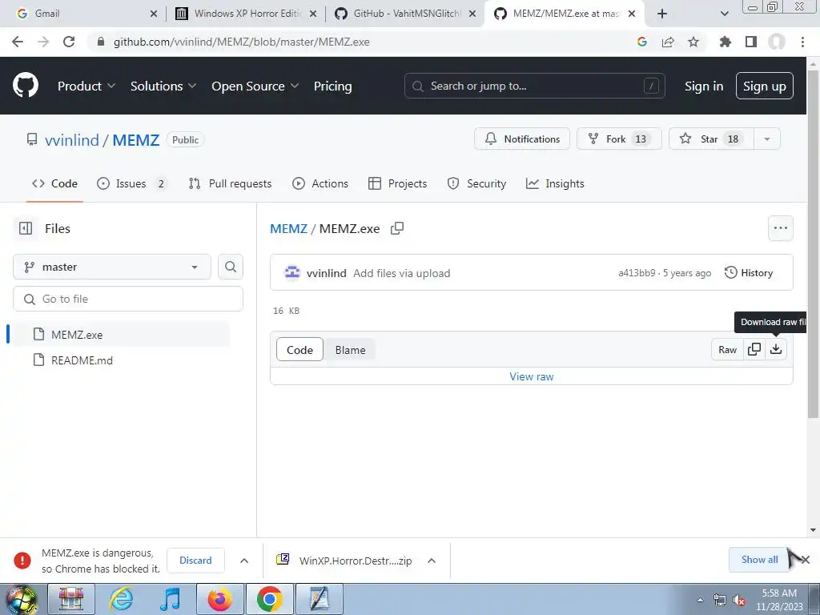Screen dimensions: 820x615
Task: Open the Insights repository tab
Action: pyautogui.click(x=556, y=183)
